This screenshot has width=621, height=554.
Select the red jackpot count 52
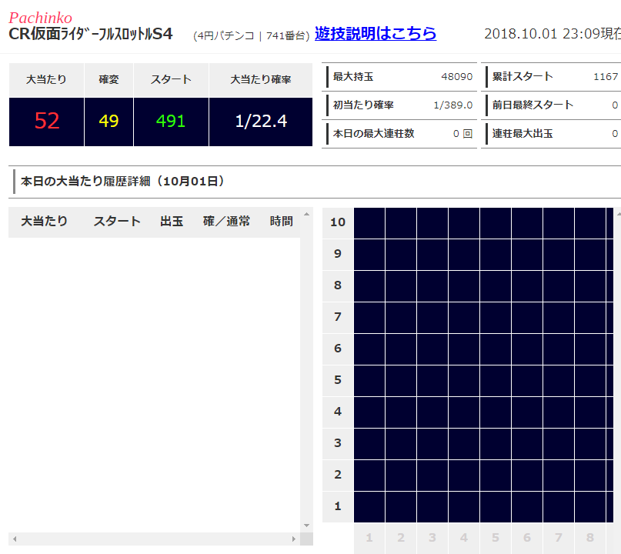47,121
